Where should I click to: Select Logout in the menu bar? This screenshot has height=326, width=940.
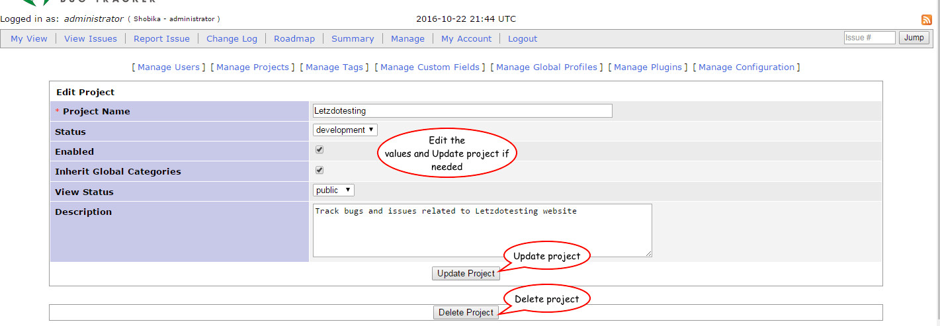tap(523, 38)
